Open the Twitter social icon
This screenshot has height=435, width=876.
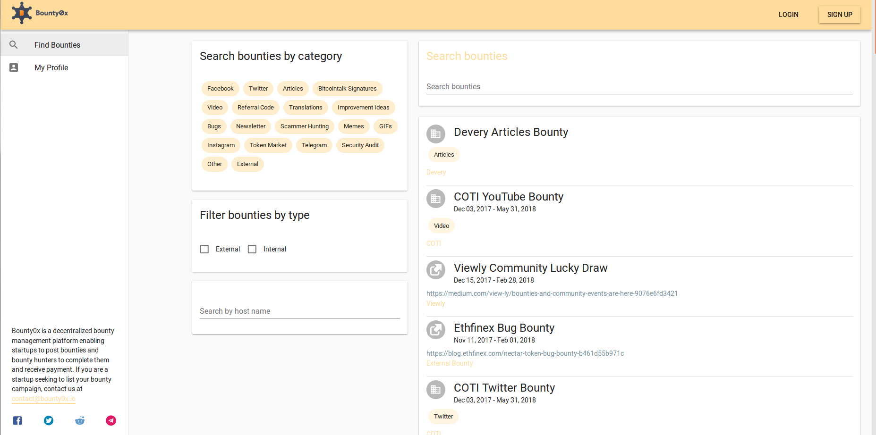(x=49, y=420)
